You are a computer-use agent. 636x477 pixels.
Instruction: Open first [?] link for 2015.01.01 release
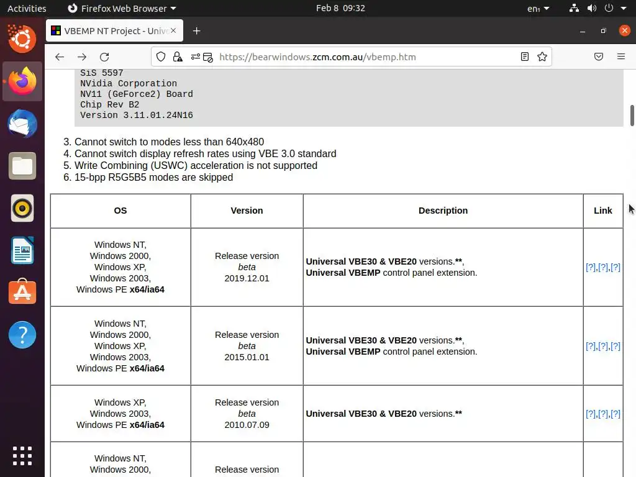click(591, 346)
